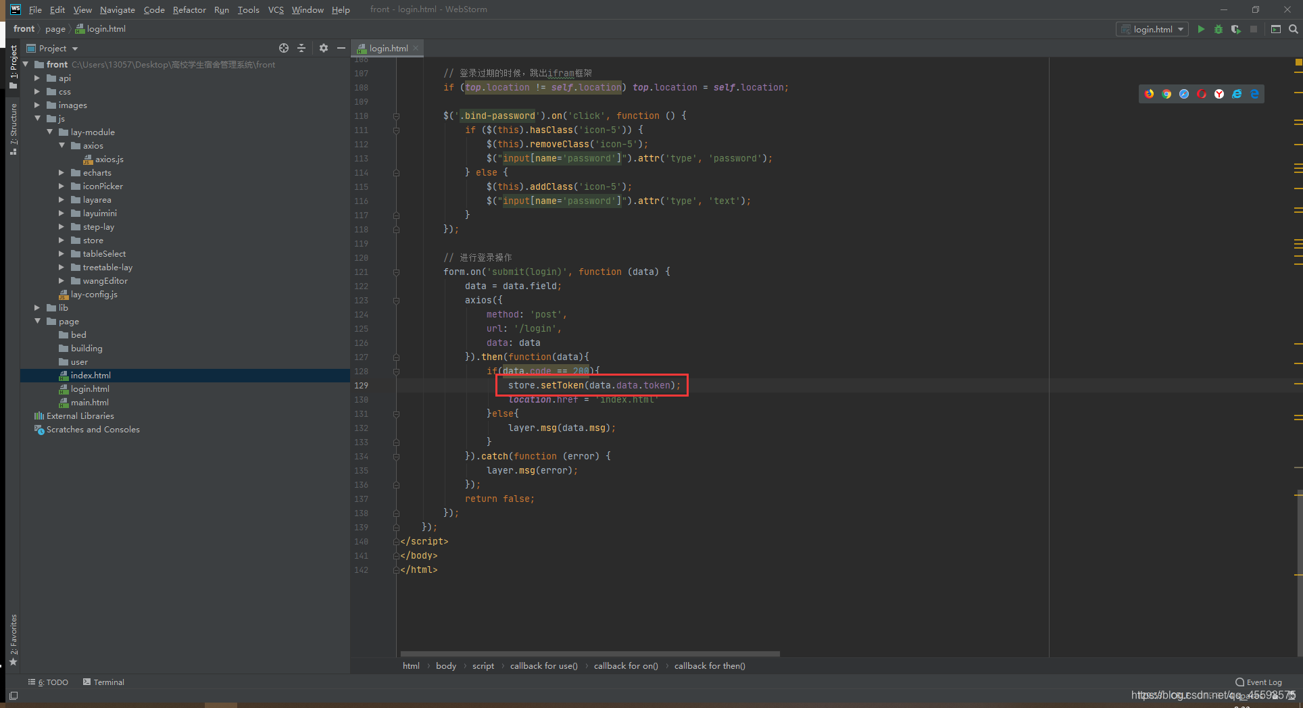Open the page in Chrome
The height and width of the screenshot is (708, 1303).
(1166, 94)
